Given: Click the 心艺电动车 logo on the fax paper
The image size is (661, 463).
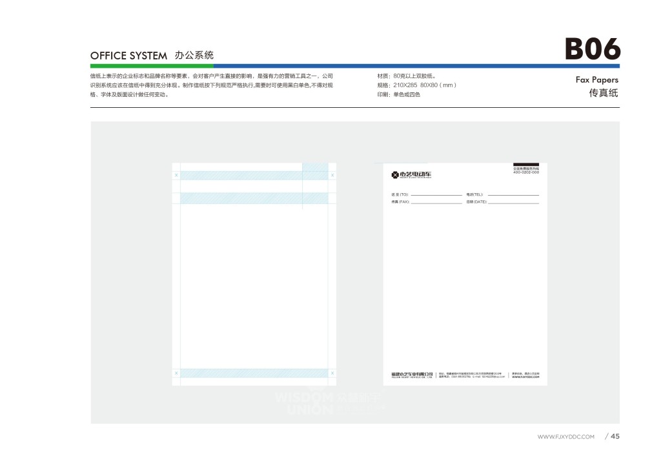Looking at the screenshot, I should 411,174.
